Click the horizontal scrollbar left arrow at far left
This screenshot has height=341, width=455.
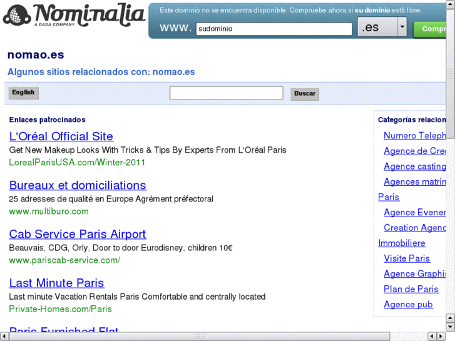[4, 337]
